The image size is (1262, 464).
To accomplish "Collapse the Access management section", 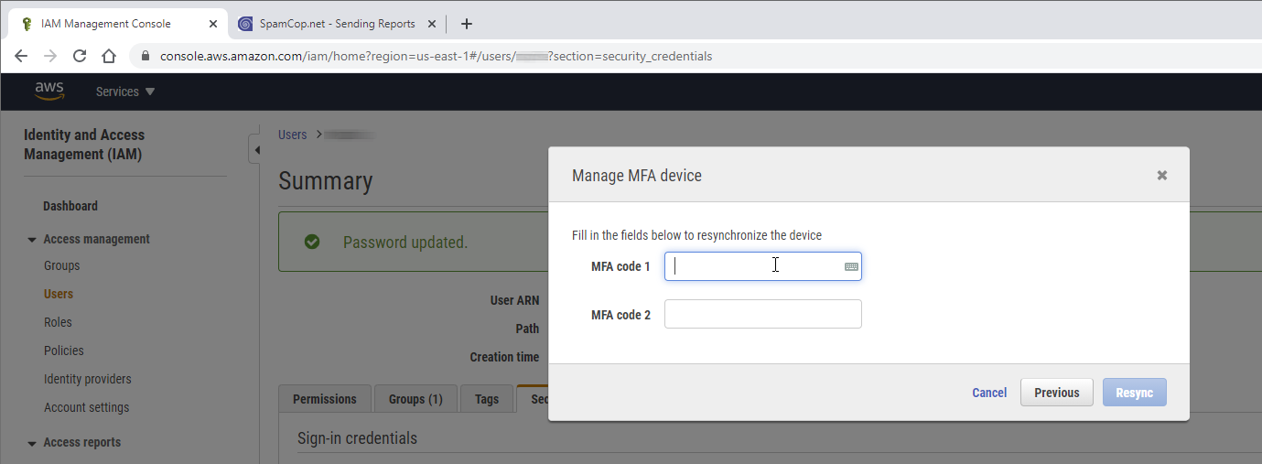I will pyautogui.click(x=31, y=240).
